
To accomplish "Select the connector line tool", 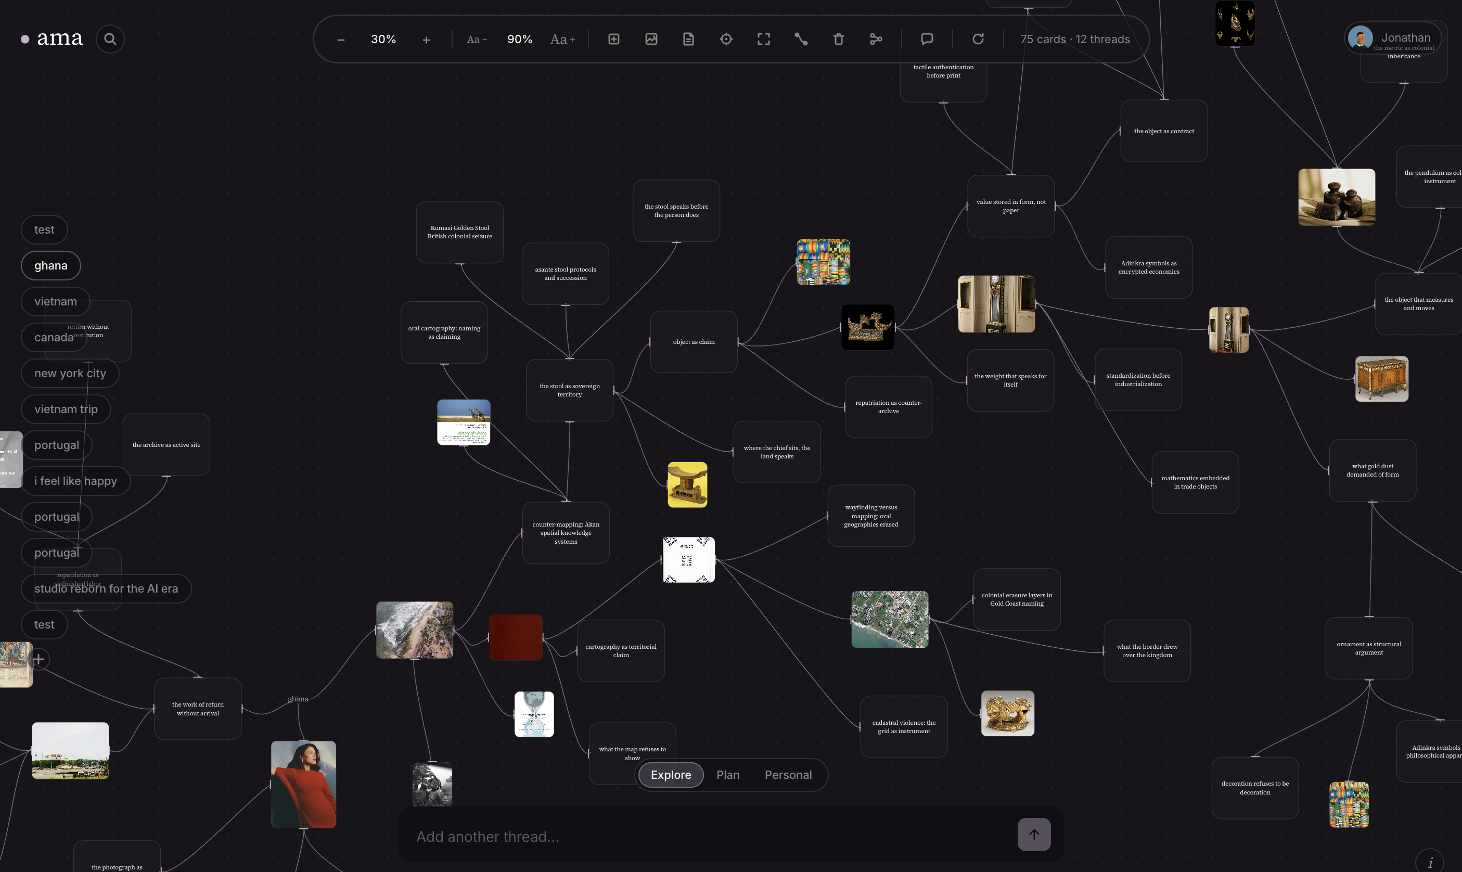I will click(x=801, y=39).
